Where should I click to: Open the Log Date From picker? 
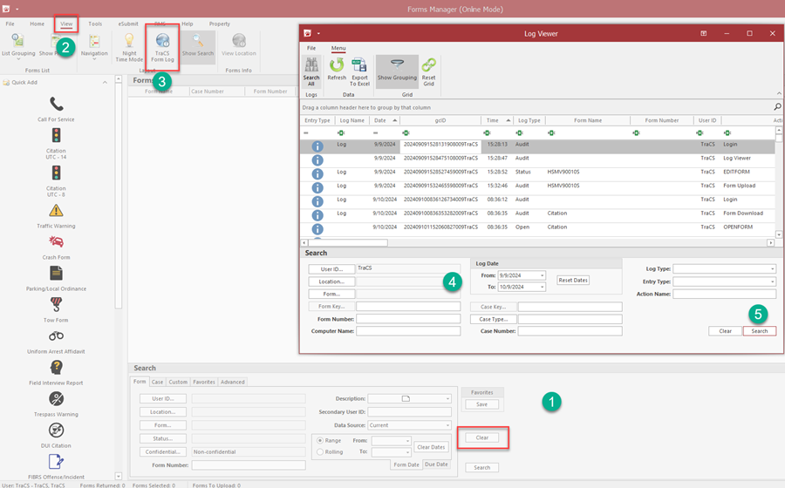click(x=542, y=275)
